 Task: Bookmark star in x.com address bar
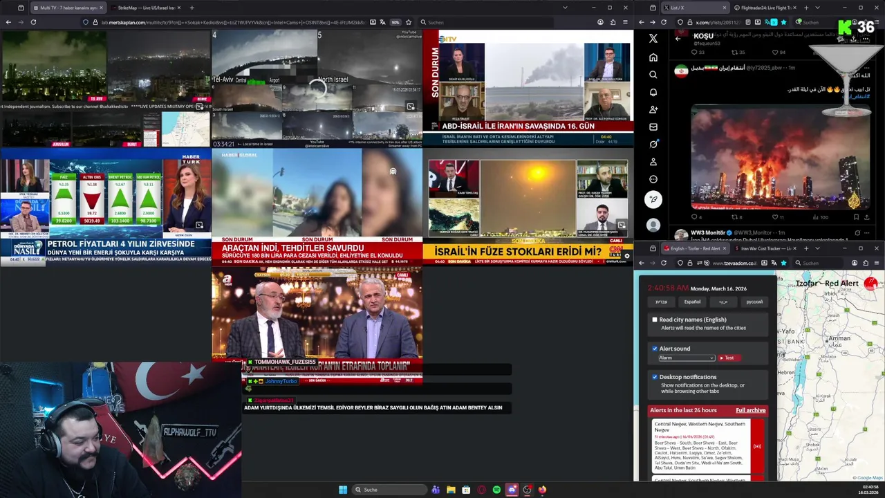tap(783, 22)
